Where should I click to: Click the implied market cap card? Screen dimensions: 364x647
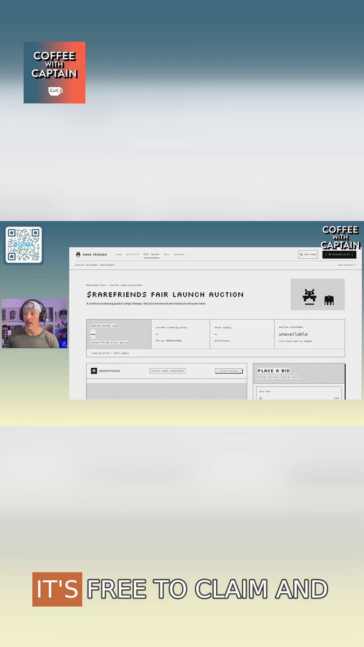click(119, 334)
